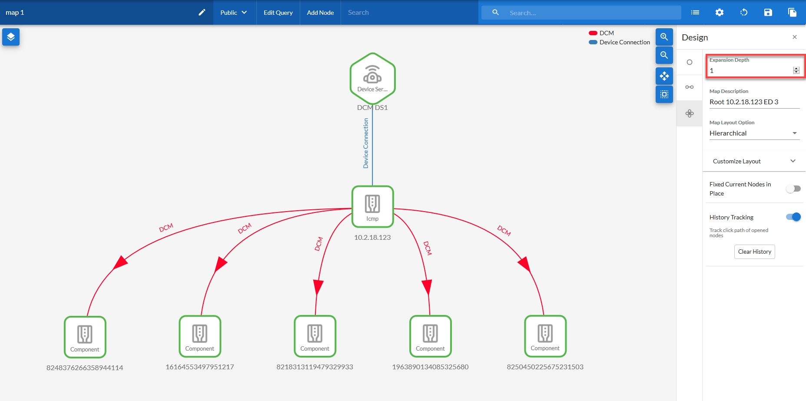Open the layers panel button
Viewport: 806px width, 401px height.
point(11,37)
